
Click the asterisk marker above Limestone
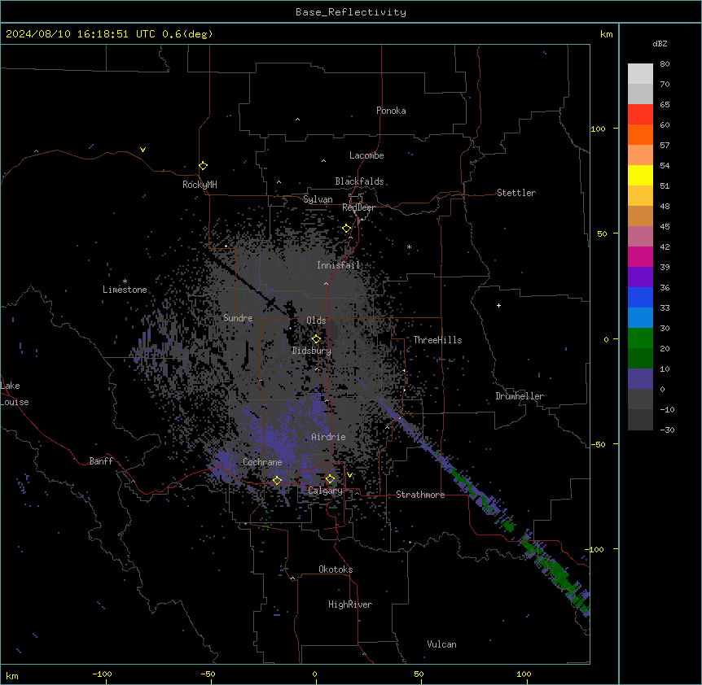pos(125,281)
